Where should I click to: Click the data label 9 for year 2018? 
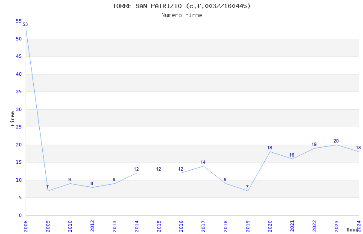[225, 180]
